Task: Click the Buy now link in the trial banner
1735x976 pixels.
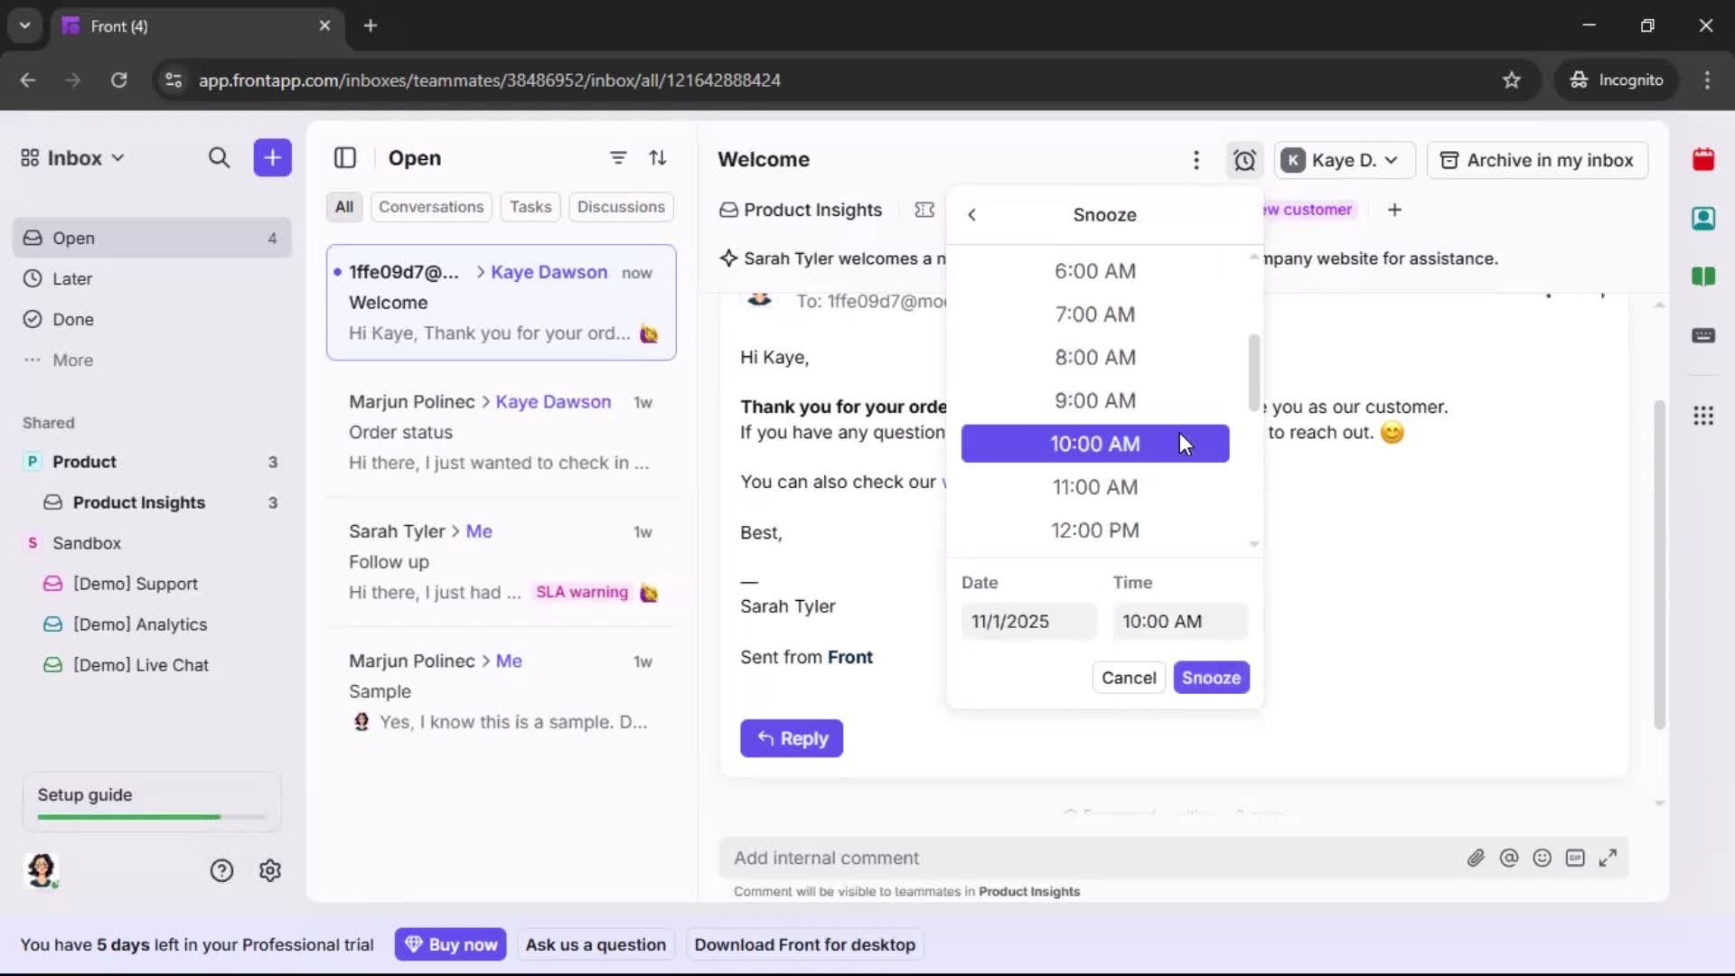Action: pos(451,944)
